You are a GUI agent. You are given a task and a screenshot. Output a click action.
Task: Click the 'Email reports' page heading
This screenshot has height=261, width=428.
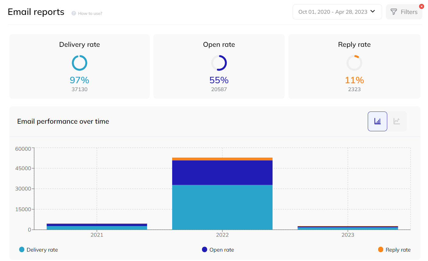(x=36, y=12)
